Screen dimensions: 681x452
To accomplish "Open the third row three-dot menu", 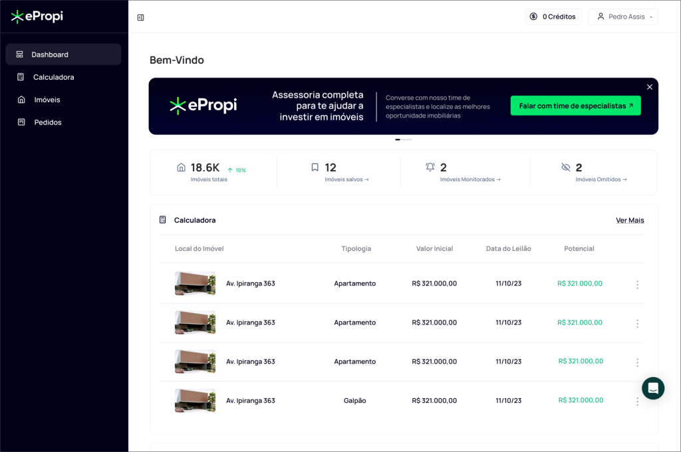I will (x=637, y=362).
